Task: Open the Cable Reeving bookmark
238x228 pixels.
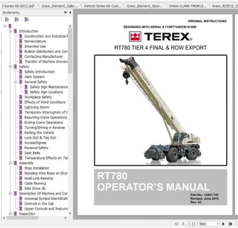Action: (35, 183)
